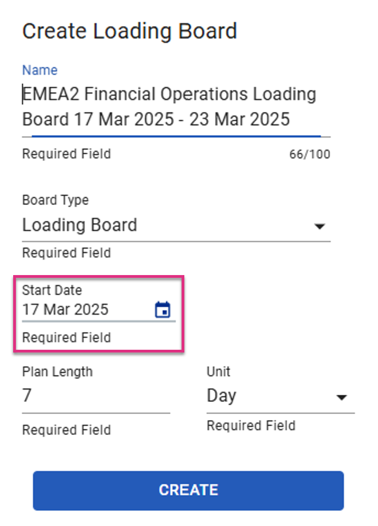Click the 'Board Type' field label
The height and width of the screenshot is (526, 378).
pyautogui.click(x=55, y=200)
